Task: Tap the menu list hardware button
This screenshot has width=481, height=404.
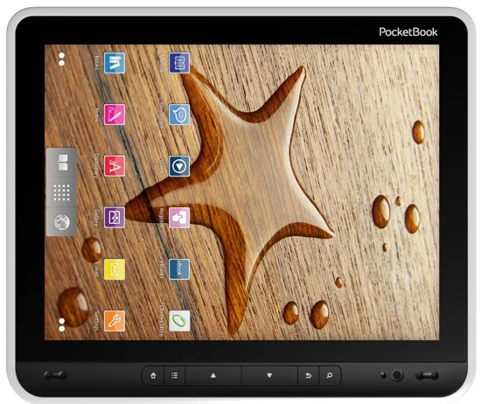Action: (x=175, y=375)
